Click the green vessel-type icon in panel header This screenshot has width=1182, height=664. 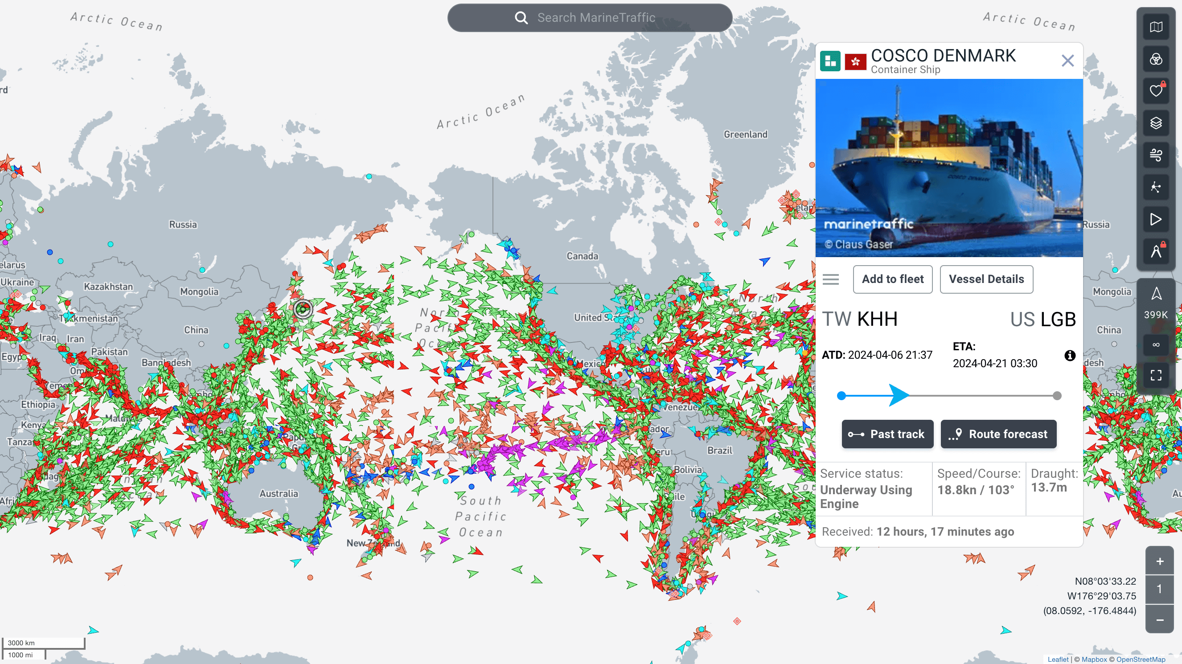tap(830, 61)
